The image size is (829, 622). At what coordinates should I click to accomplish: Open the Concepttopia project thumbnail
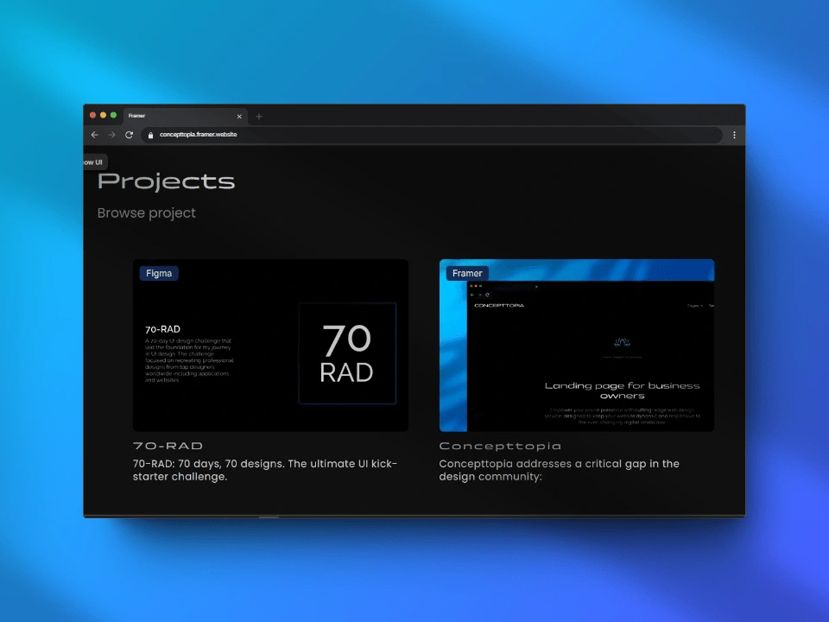(577, 346)
